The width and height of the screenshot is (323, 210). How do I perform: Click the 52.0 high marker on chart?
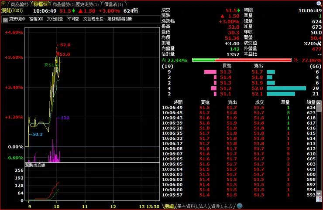64,45
